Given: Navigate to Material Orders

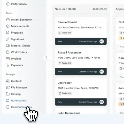Looking at the screenshot, I should click(21, 46).
